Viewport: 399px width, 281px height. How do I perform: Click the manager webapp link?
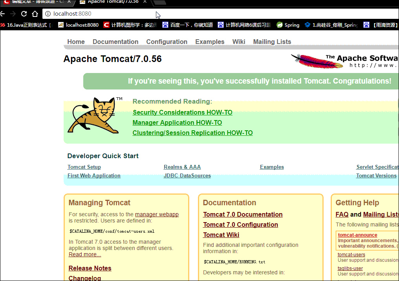pos(157,214)
